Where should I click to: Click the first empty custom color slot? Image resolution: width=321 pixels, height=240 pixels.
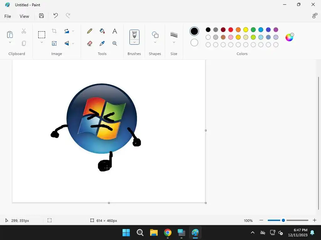[x=208, y=45]
